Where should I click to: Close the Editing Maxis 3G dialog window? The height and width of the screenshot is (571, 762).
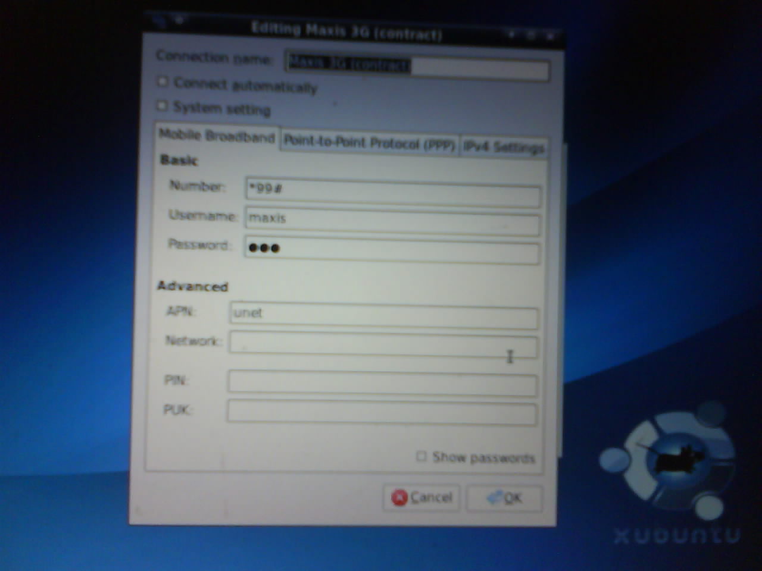tap(551, 36)
